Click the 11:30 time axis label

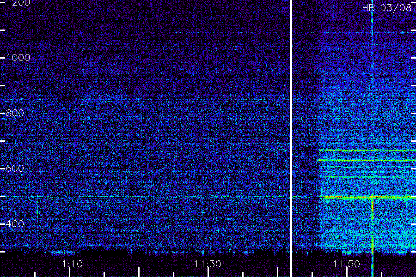tap(208, 264)
